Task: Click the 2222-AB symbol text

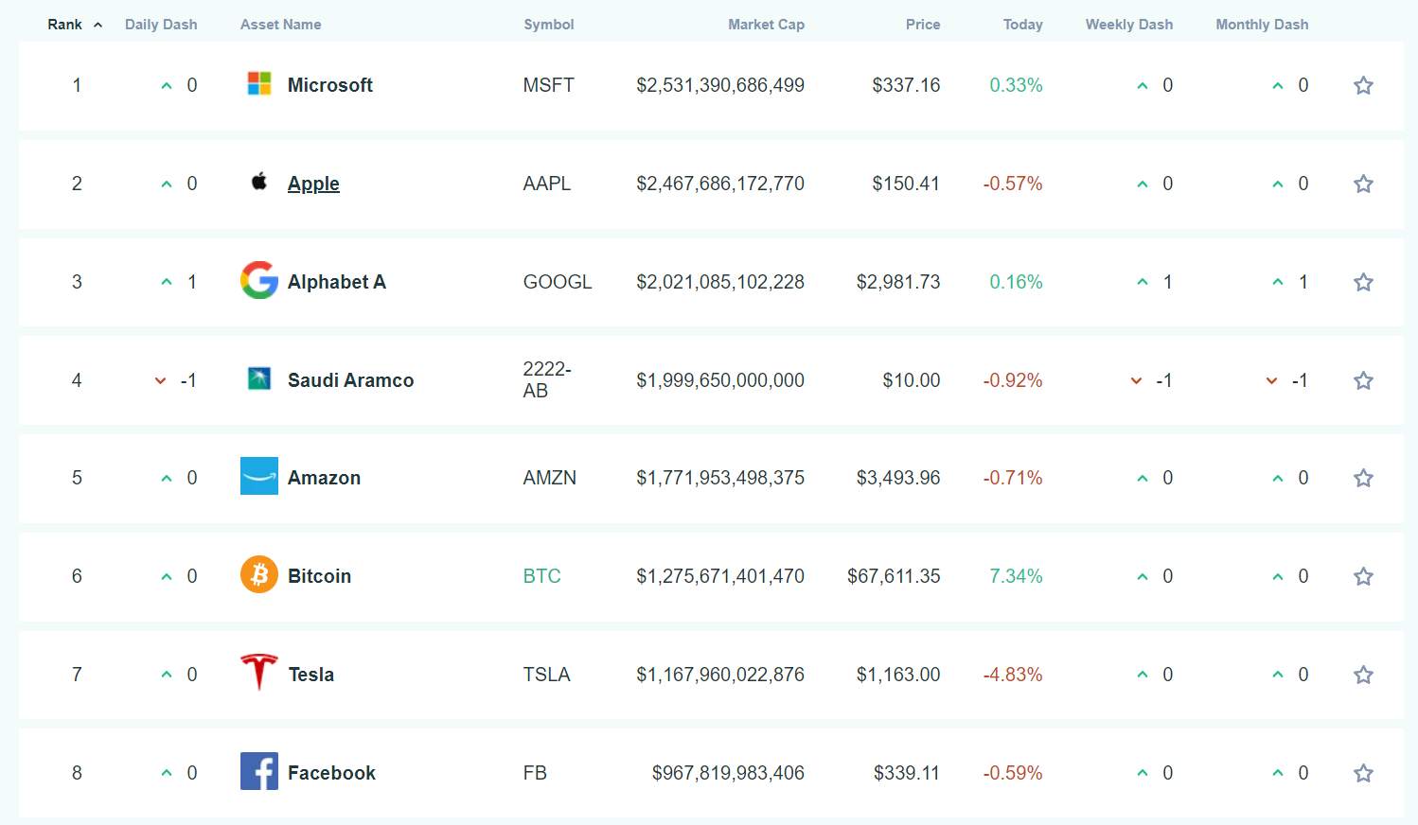Action: 547,379
